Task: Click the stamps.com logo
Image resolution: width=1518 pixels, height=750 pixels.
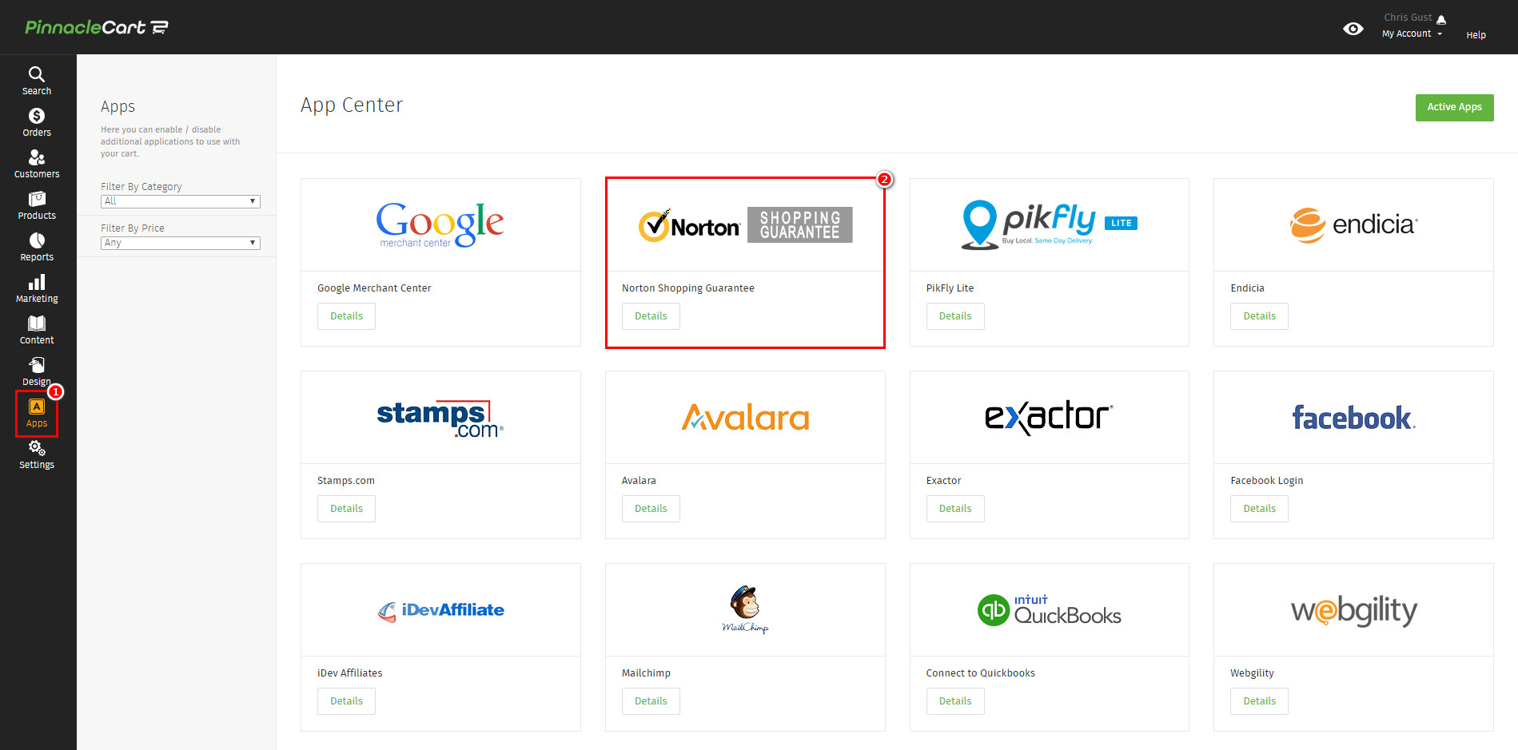Action: (x=440, y=419)
